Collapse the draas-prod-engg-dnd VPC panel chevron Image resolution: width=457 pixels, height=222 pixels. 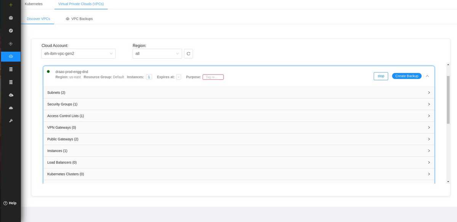(x=427, y=76)
